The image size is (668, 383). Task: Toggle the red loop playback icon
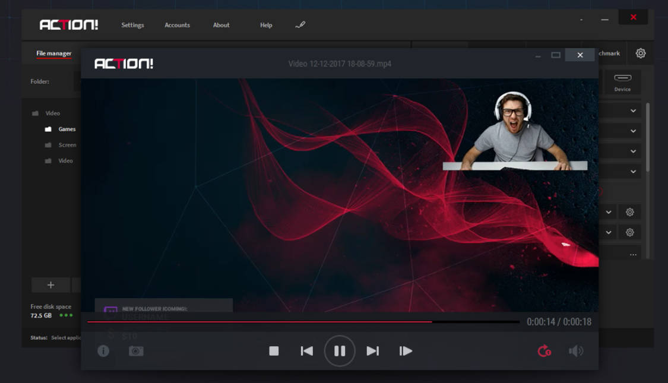pos(544,351)
